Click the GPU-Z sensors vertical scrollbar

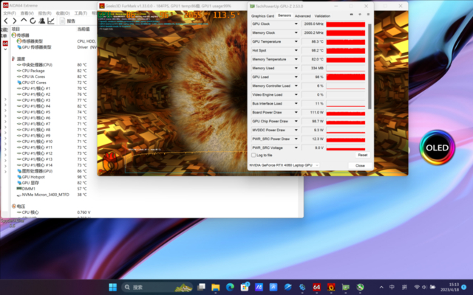370,66
